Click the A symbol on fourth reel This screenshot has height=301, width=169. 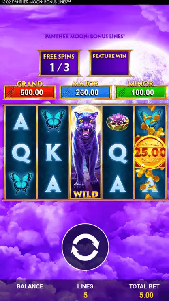(118, 184)
